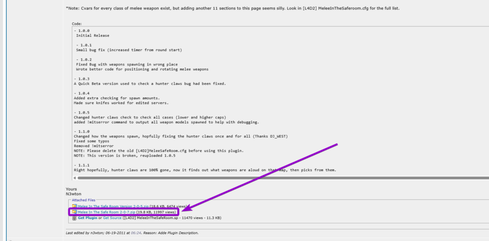The width and height of the screenshot is (489, 241).
Task: Click the '- 1.0.4' version line
Action: pyautogui.click(x=82, y=93)
